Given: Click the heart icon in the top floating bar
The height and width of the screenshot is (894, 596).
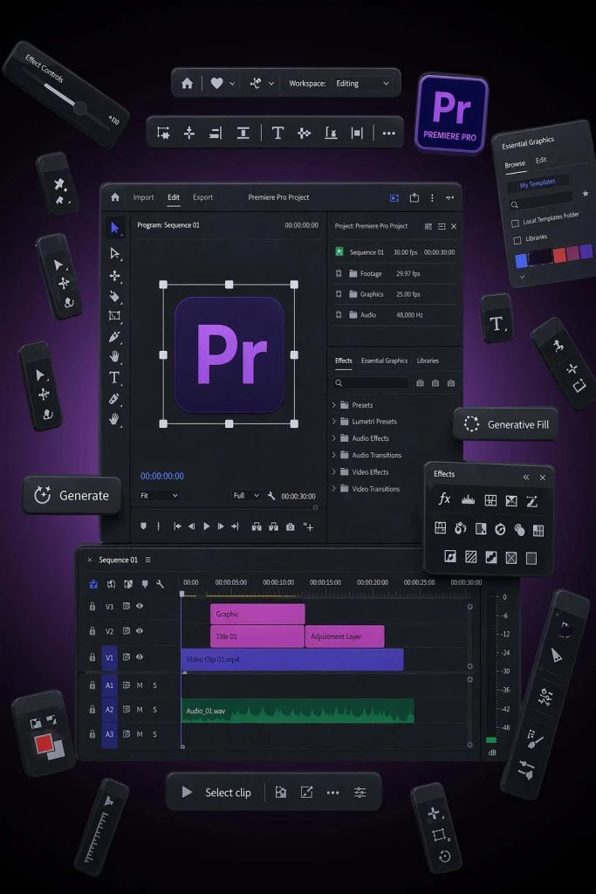Looking at the screenshot, I should (216, 83).
